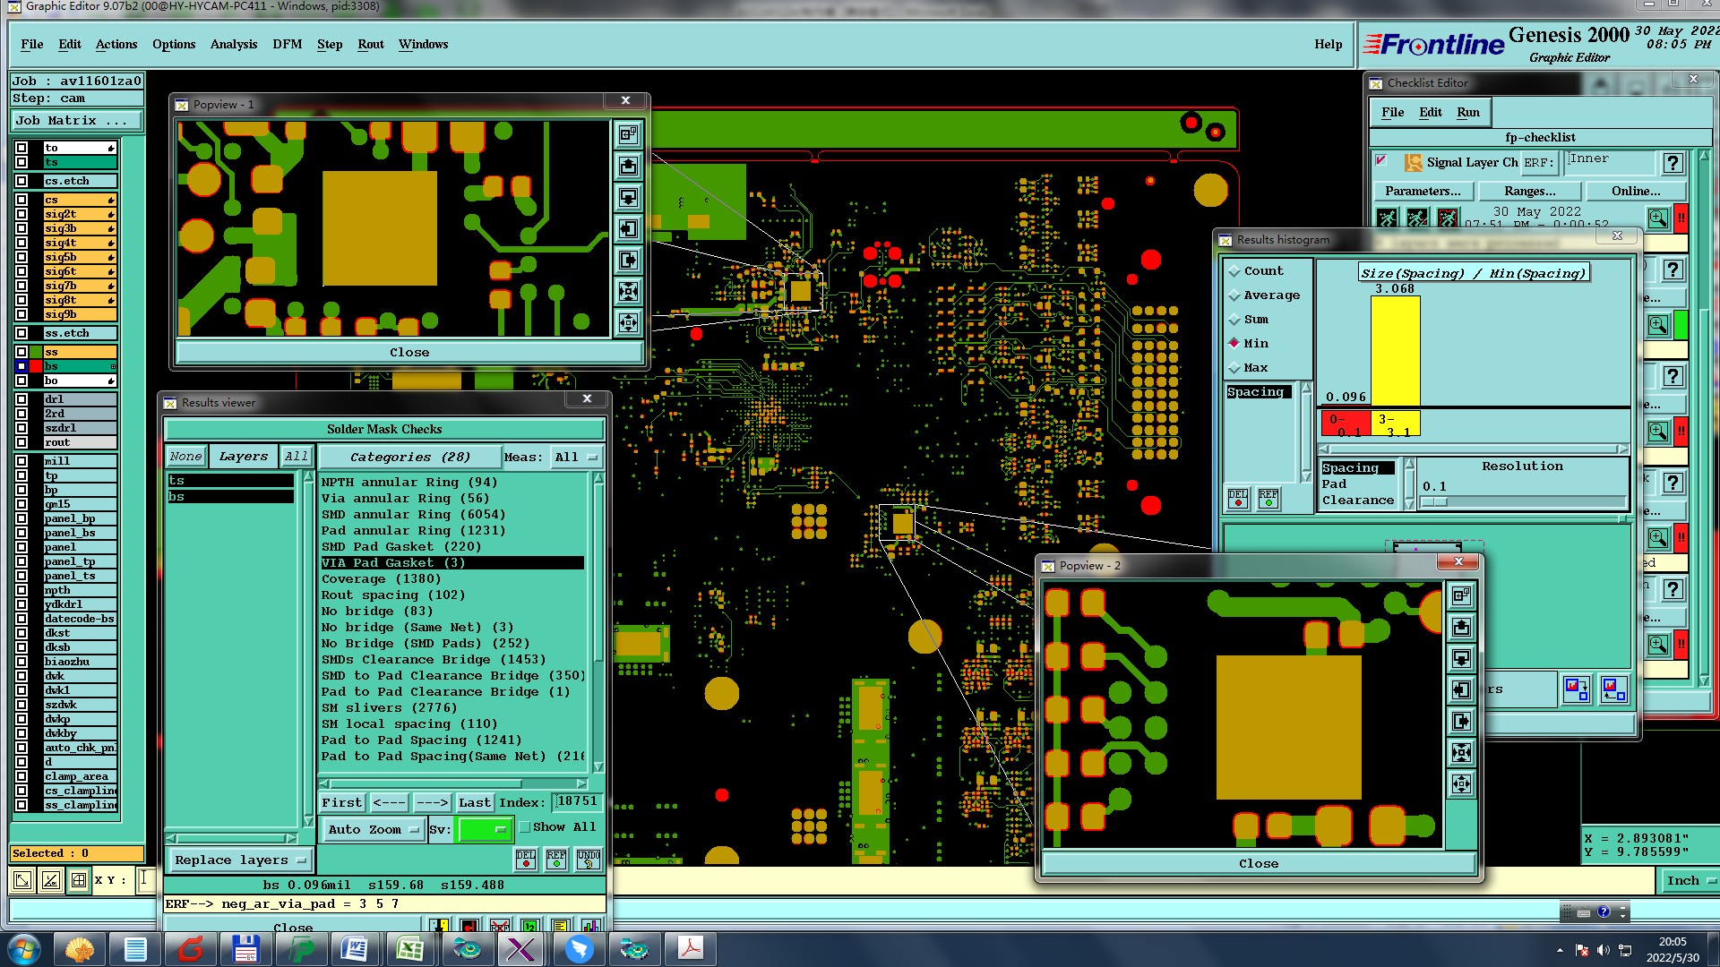This screenshot has width=1720, height=967.
Task: Open Replace layers dropdown
Action: [240, 860]
